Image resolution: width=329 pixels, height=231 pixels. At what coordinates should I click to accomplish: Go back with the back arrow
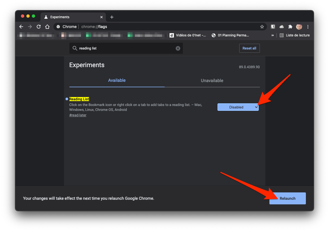[x=21, y=27]
